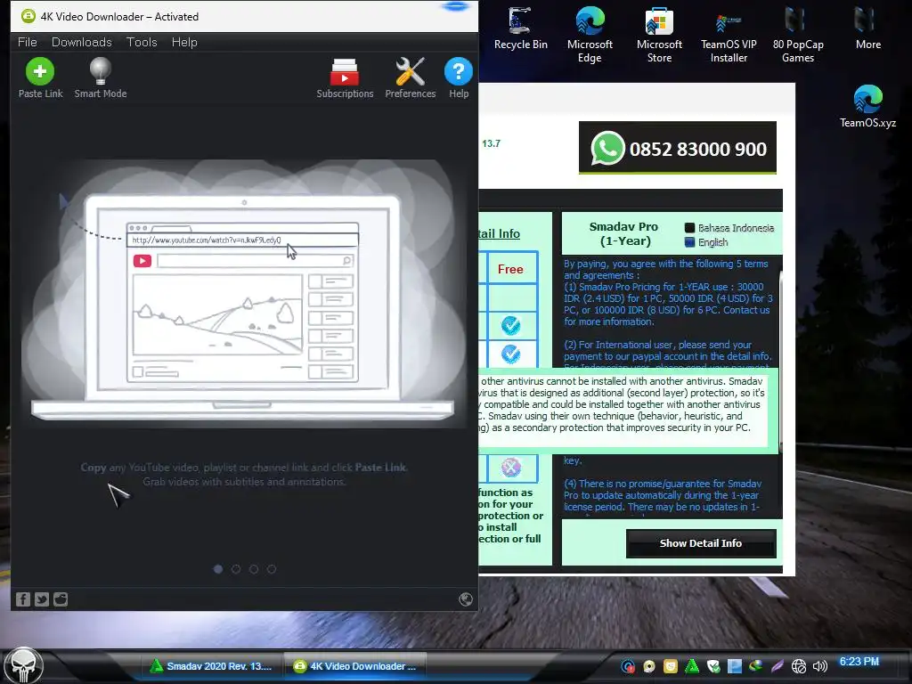Screen dimensions: 912x684
Task: Select Bahasa Indonesia language in Smadav
Action: [729, 228]
